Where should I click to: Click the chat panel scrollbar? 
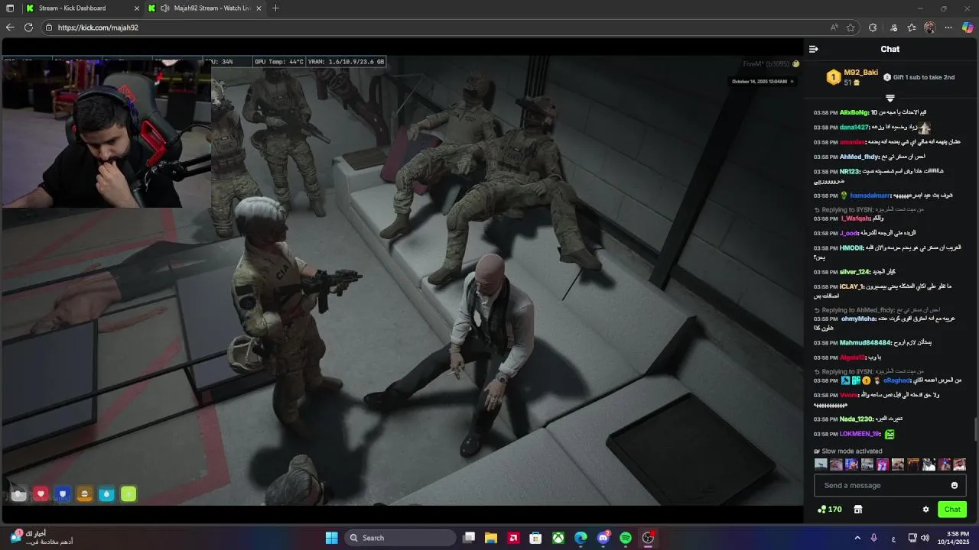tap(975, 429)
